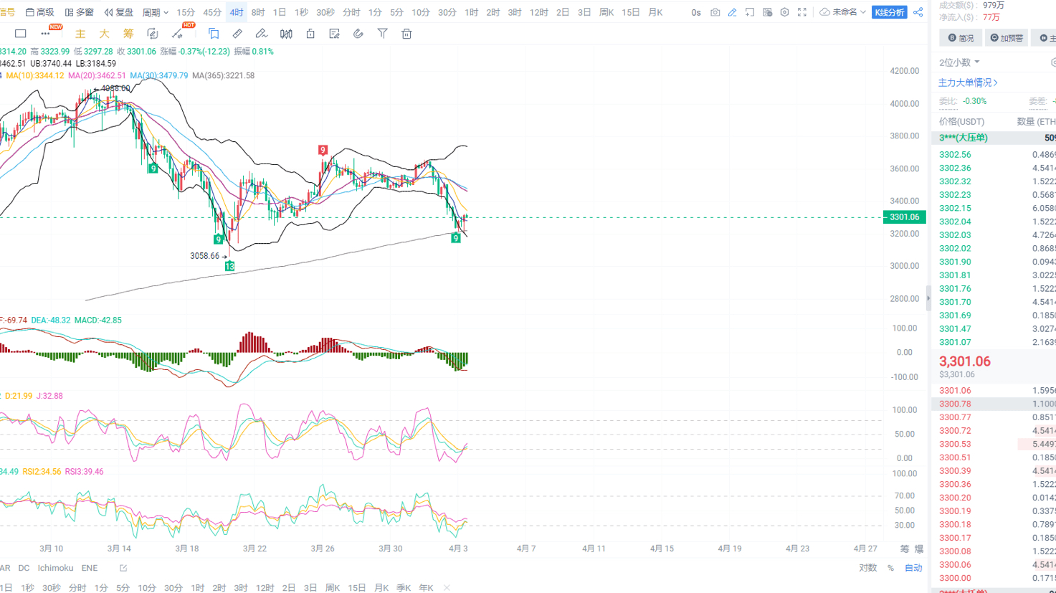Open chart settings hexagon icon

pos(784,12)
